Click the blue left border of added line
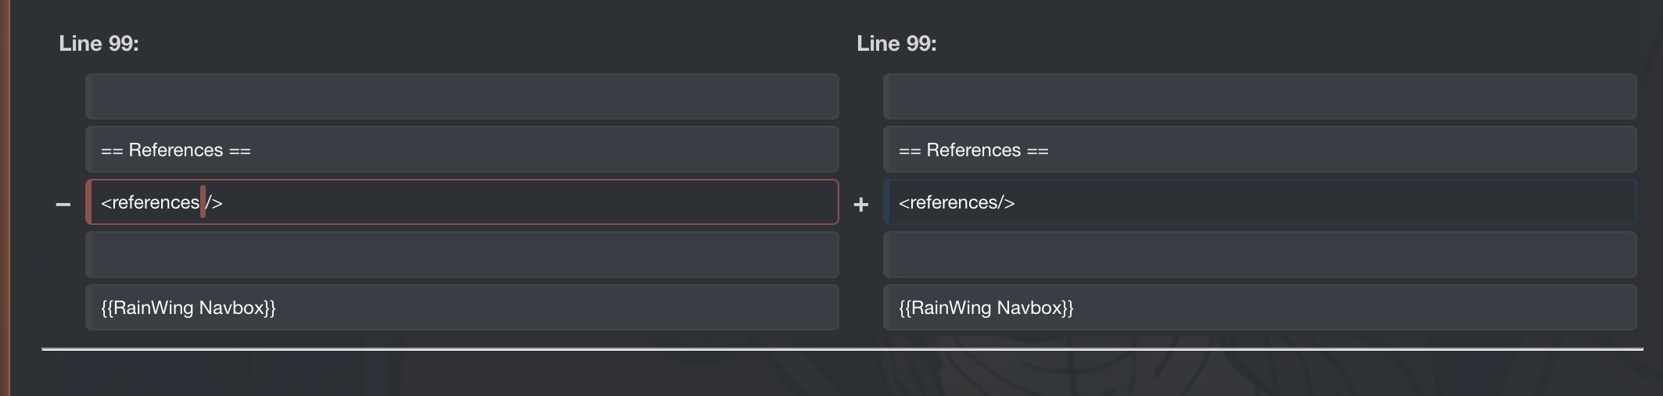 click(x=886, y=202)
